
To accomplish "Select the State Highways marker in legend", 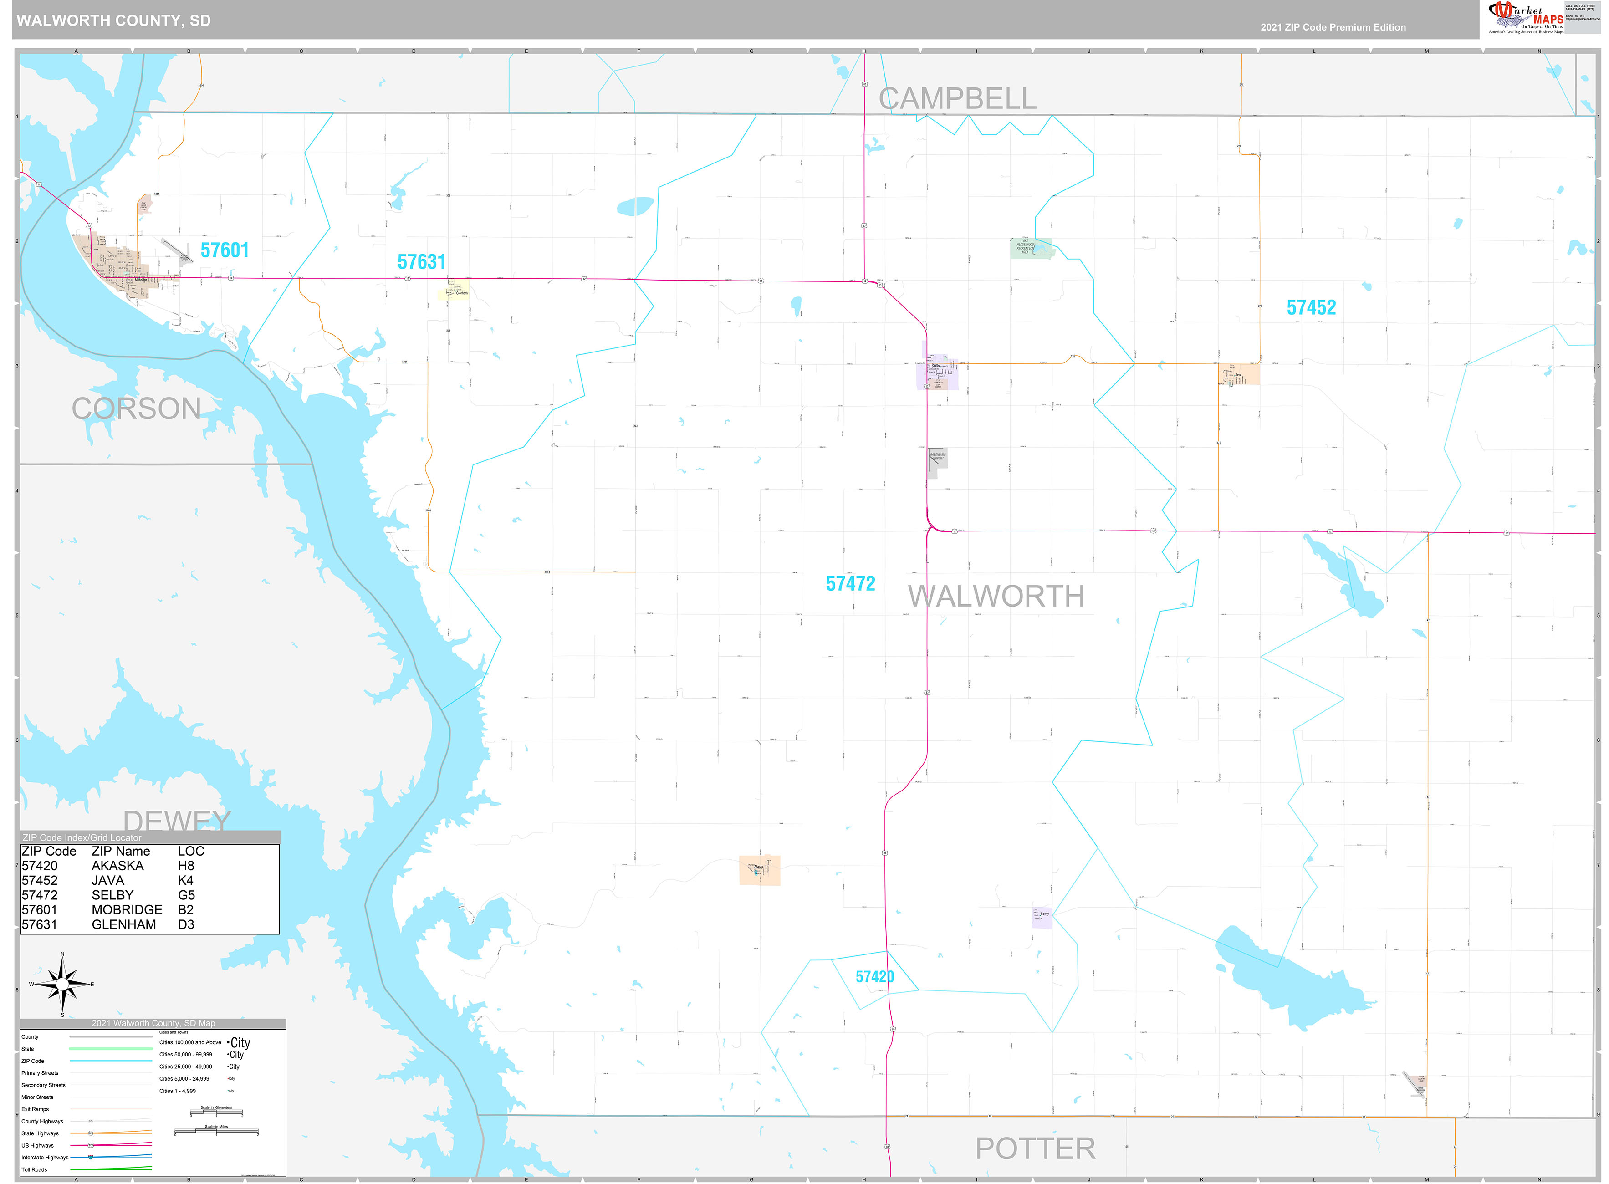I will point(91,1133).
